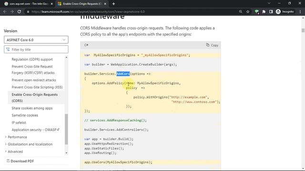
Task: Open the ASP.NET Core 6.0 version dropdown
Action: click(x=36, y=40)
